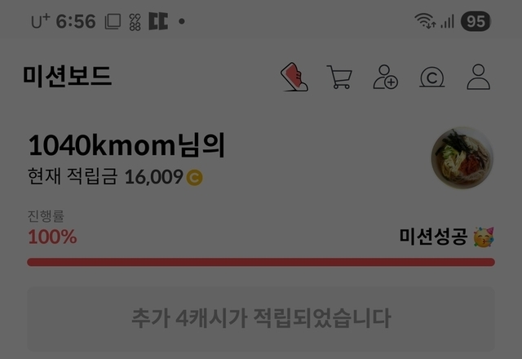Tap the noodle bowl profile picture

point(462,157)
